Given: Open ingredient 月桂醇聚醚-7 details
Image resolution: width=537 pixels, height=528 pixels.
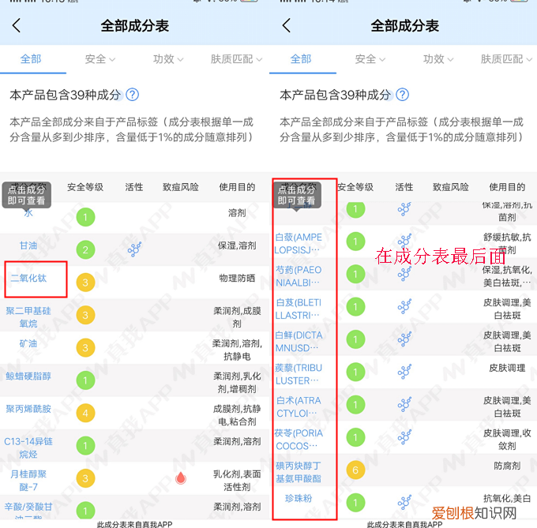Looking at the screenshot, I should tap(28, 480).
